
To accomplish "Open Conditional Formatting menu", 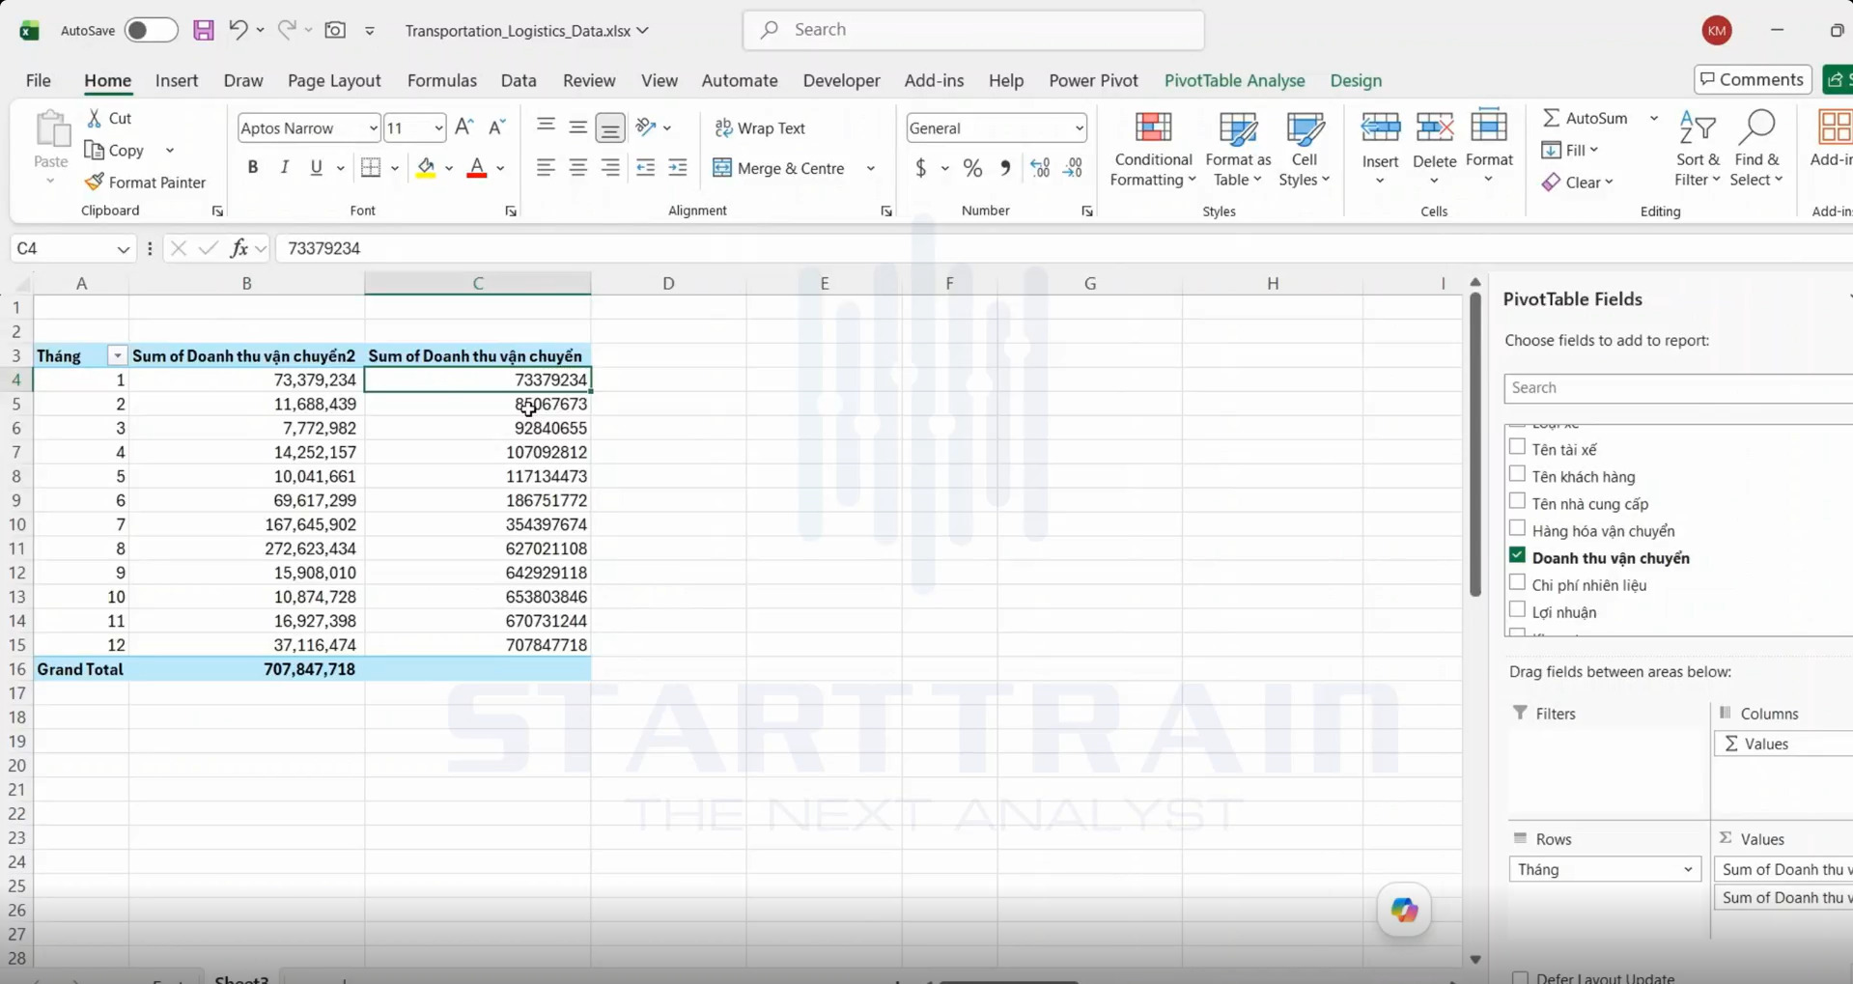I will [x=1152, y=149].
